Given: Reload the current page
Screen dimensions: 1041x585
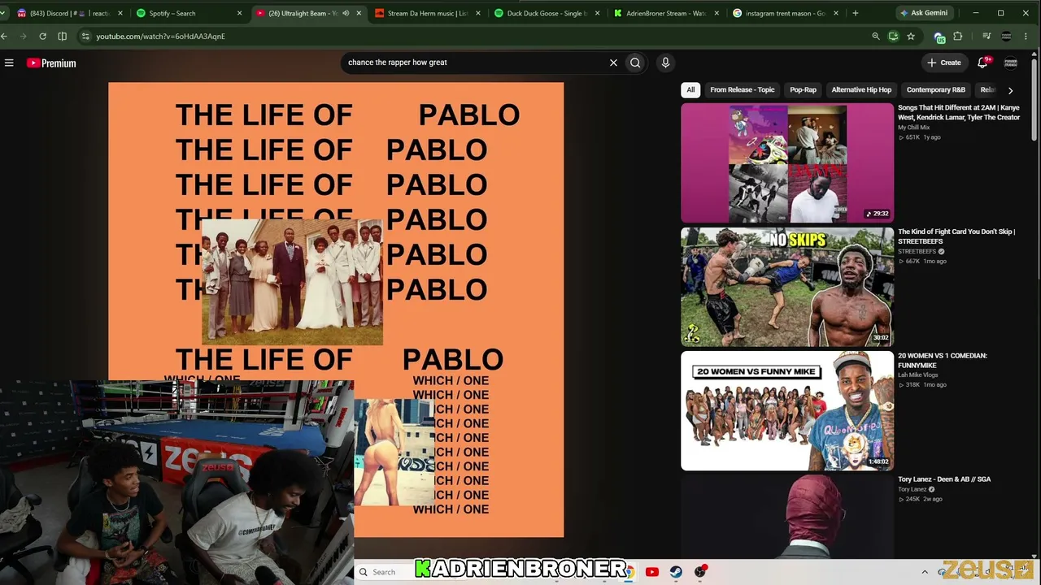Looking at the screenshot, I should point(42,36).
